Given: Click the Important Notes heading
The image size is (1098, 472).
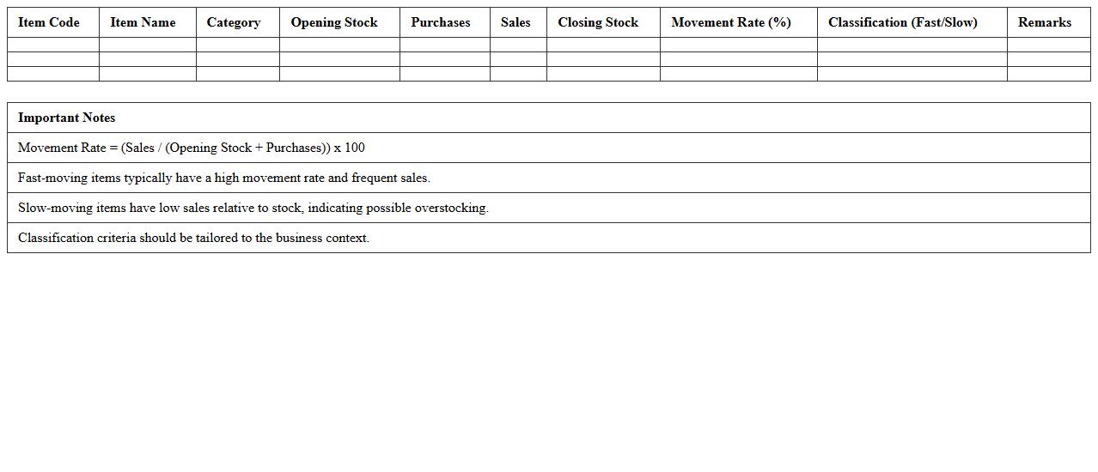Looking at the screenshot, I should 67,118.
